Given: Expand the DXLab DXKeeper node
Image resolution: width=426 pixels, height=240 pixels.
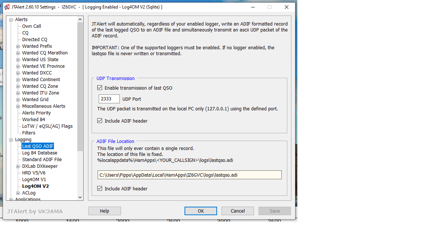Looking at the screenshot, I should coord(18,166).
